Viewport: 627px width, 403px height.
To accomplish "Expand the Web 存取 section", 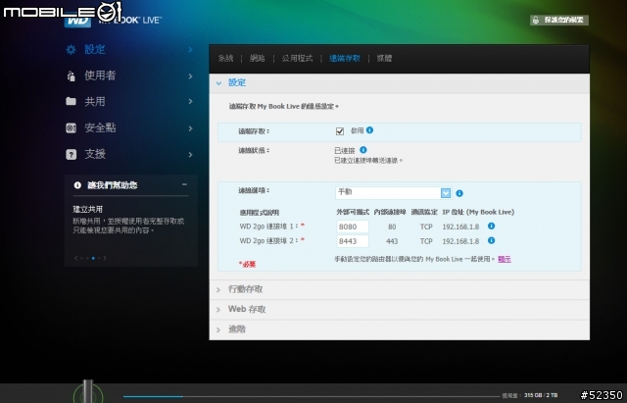I will coord(399,309).
